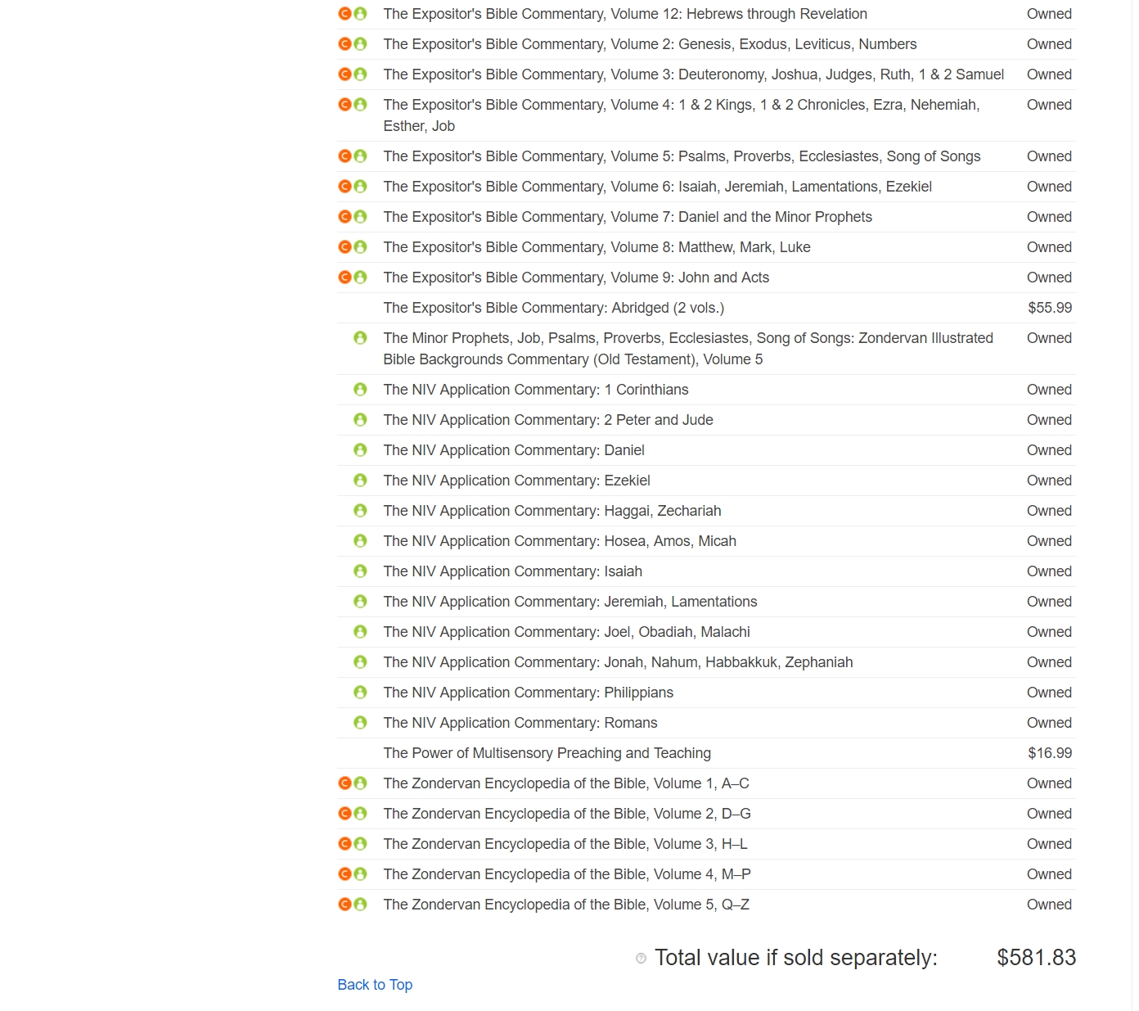Click the $55.99 price for Abridged Commentary
1139x1011 pixels.
(1050, 308)
